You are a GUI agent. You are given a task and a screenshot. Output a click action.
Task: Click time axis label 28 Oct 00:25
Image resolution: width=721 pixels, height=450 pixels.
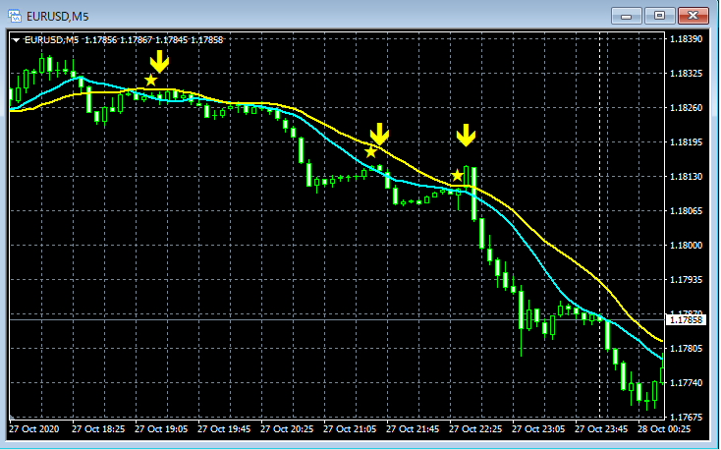(664, 429)
